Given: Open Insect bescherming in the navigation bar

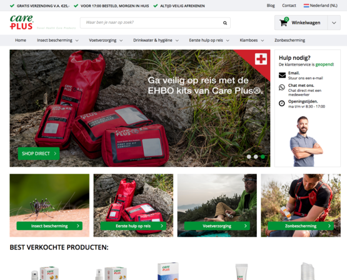Looking at the screenshot, I should coord(54,40).
